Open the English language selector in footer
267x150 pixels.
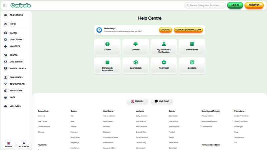click(x=137, y=101)
